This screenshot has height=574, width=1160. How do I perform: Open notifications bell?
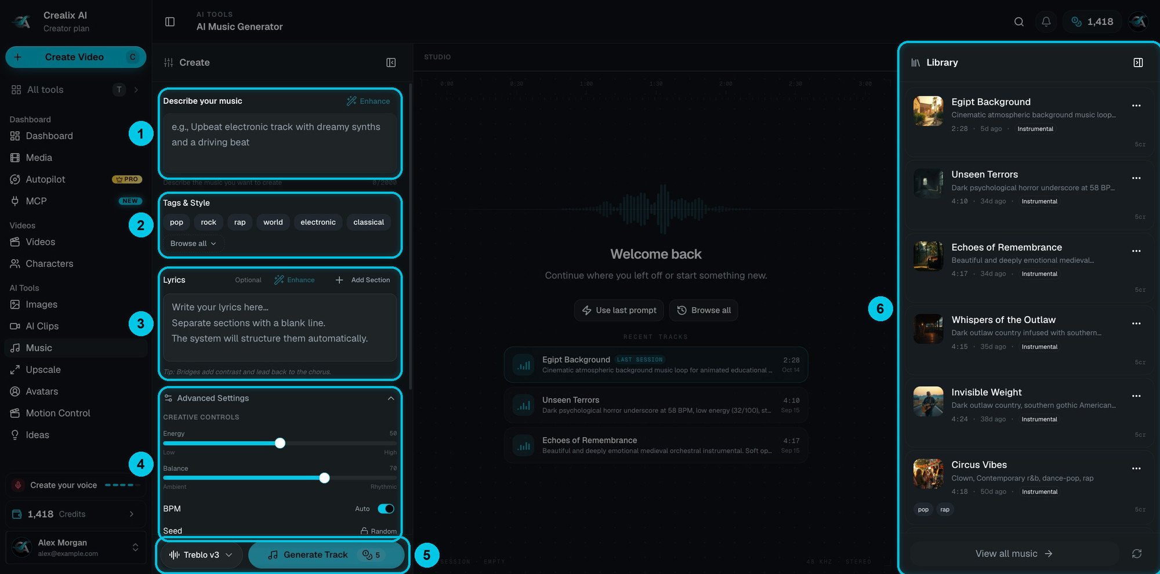click(x=1046, y=21)
